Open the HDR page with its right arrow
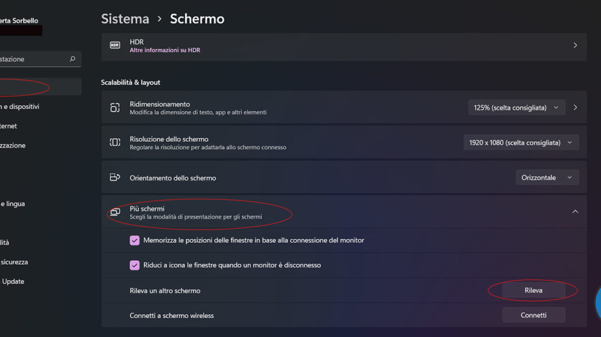Image resolution: width=601 pixels, height=337 pixels. (575, 45)
